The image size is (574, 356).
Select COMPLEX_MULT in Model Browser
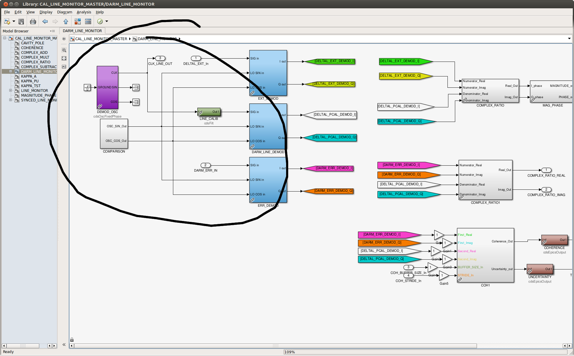35,57
